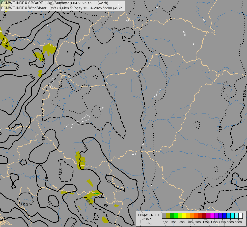Click the olive swatch in the CAPE legend
The image size is (247, 227).
[168, 216]
